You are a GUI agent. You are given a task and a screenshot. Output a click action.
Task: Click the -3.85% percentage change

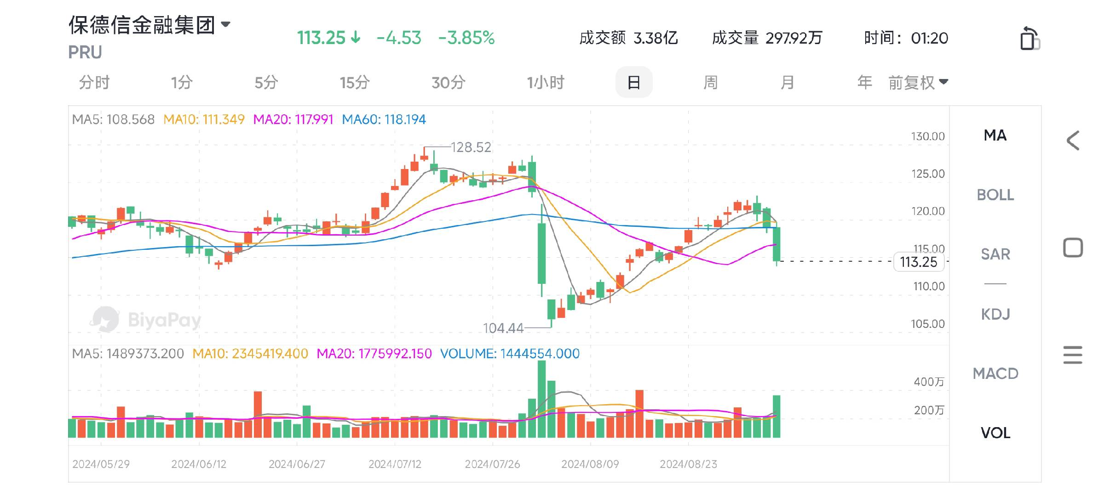pyautogui.click(x=466, y=38)
